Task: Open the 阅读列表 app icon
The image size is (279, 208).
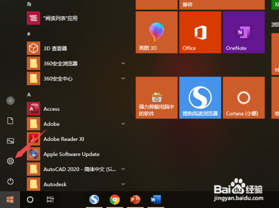Action: 33,18
